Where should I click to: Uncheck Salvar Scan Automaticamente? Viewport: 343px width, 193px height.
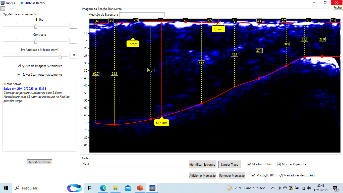pos(19,75)
